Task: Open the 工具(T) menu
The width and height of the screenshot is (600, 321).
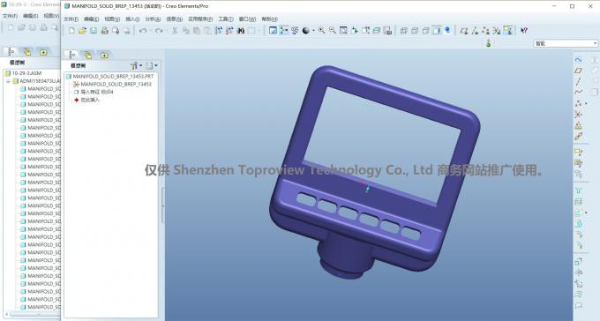Action: [226, 19]
